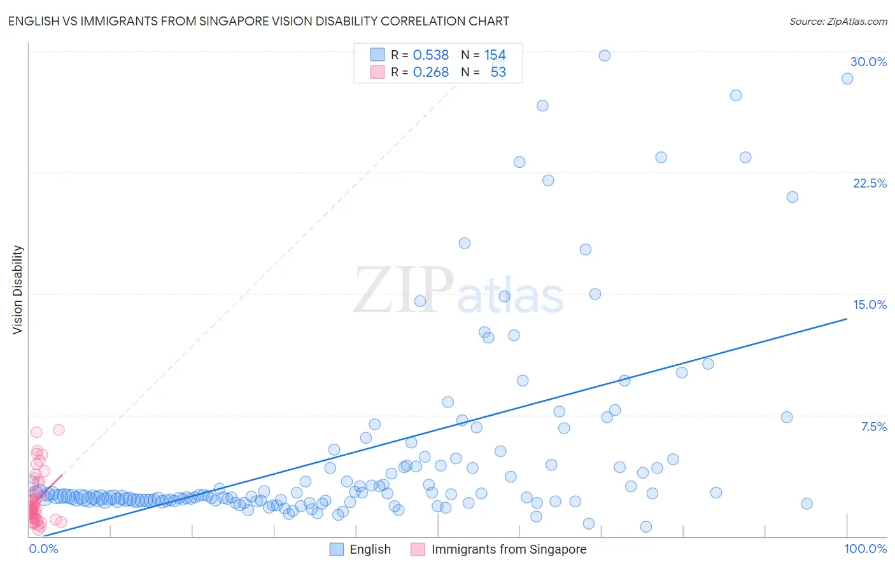895x567 pixels.
Task: Select the 22.5% y-axis tick label
Action: coord(870,183)
